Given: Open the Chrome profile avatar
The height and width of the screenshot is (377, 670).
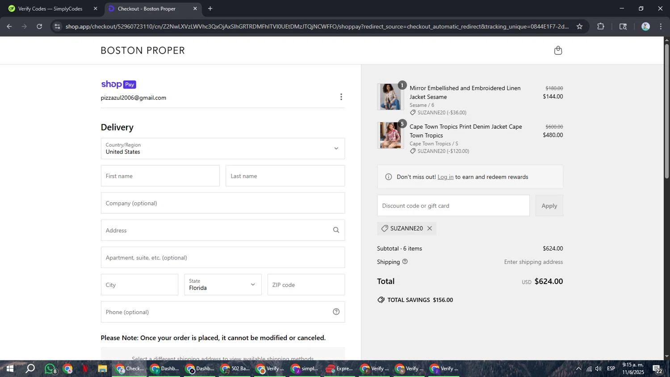Looking at the screenshot, I should point(645,26).
